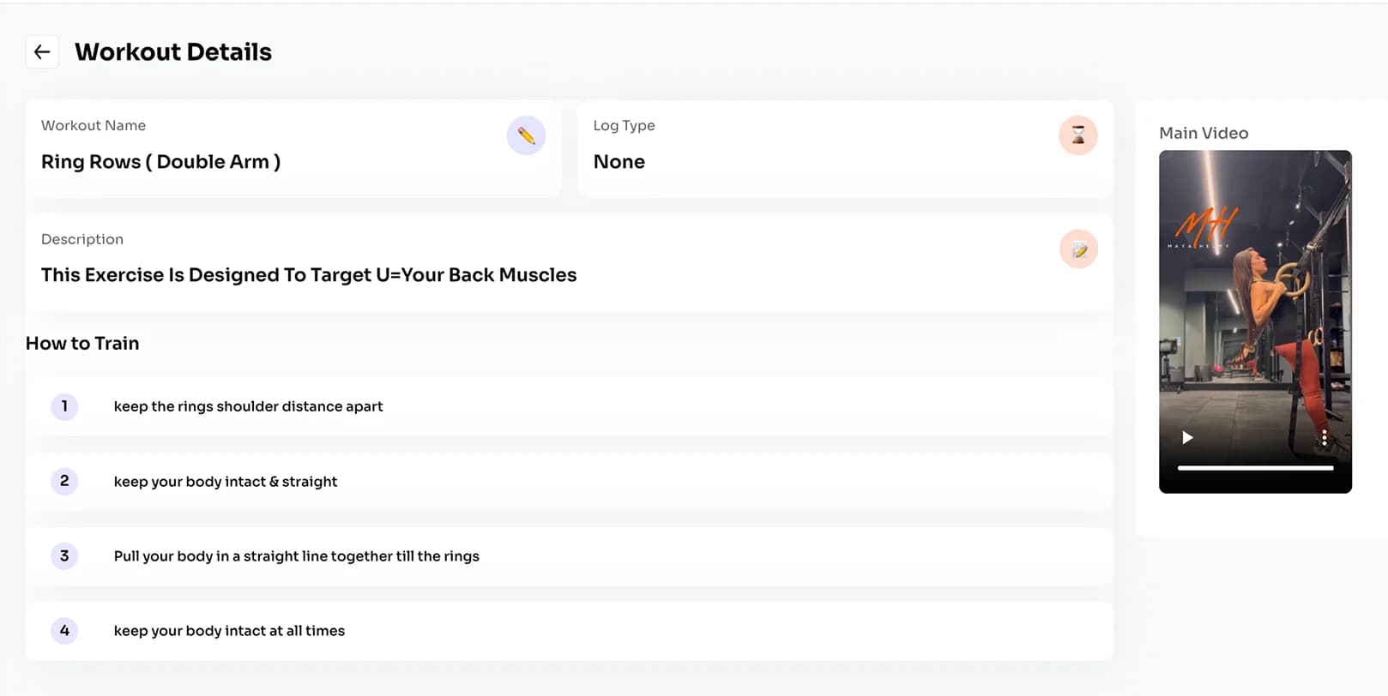Image resolution: width=1388 pixels, height=696 pixels.
Task: Click the description text about back muscles
Action: 309,275
